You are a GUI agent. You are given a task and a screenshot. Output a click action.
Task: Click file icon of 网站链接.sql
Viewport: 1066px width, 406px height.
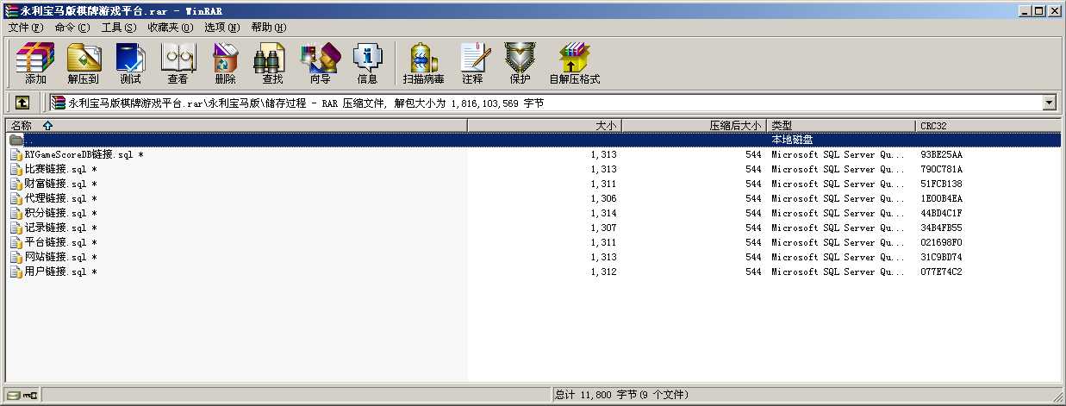(16, 257)
